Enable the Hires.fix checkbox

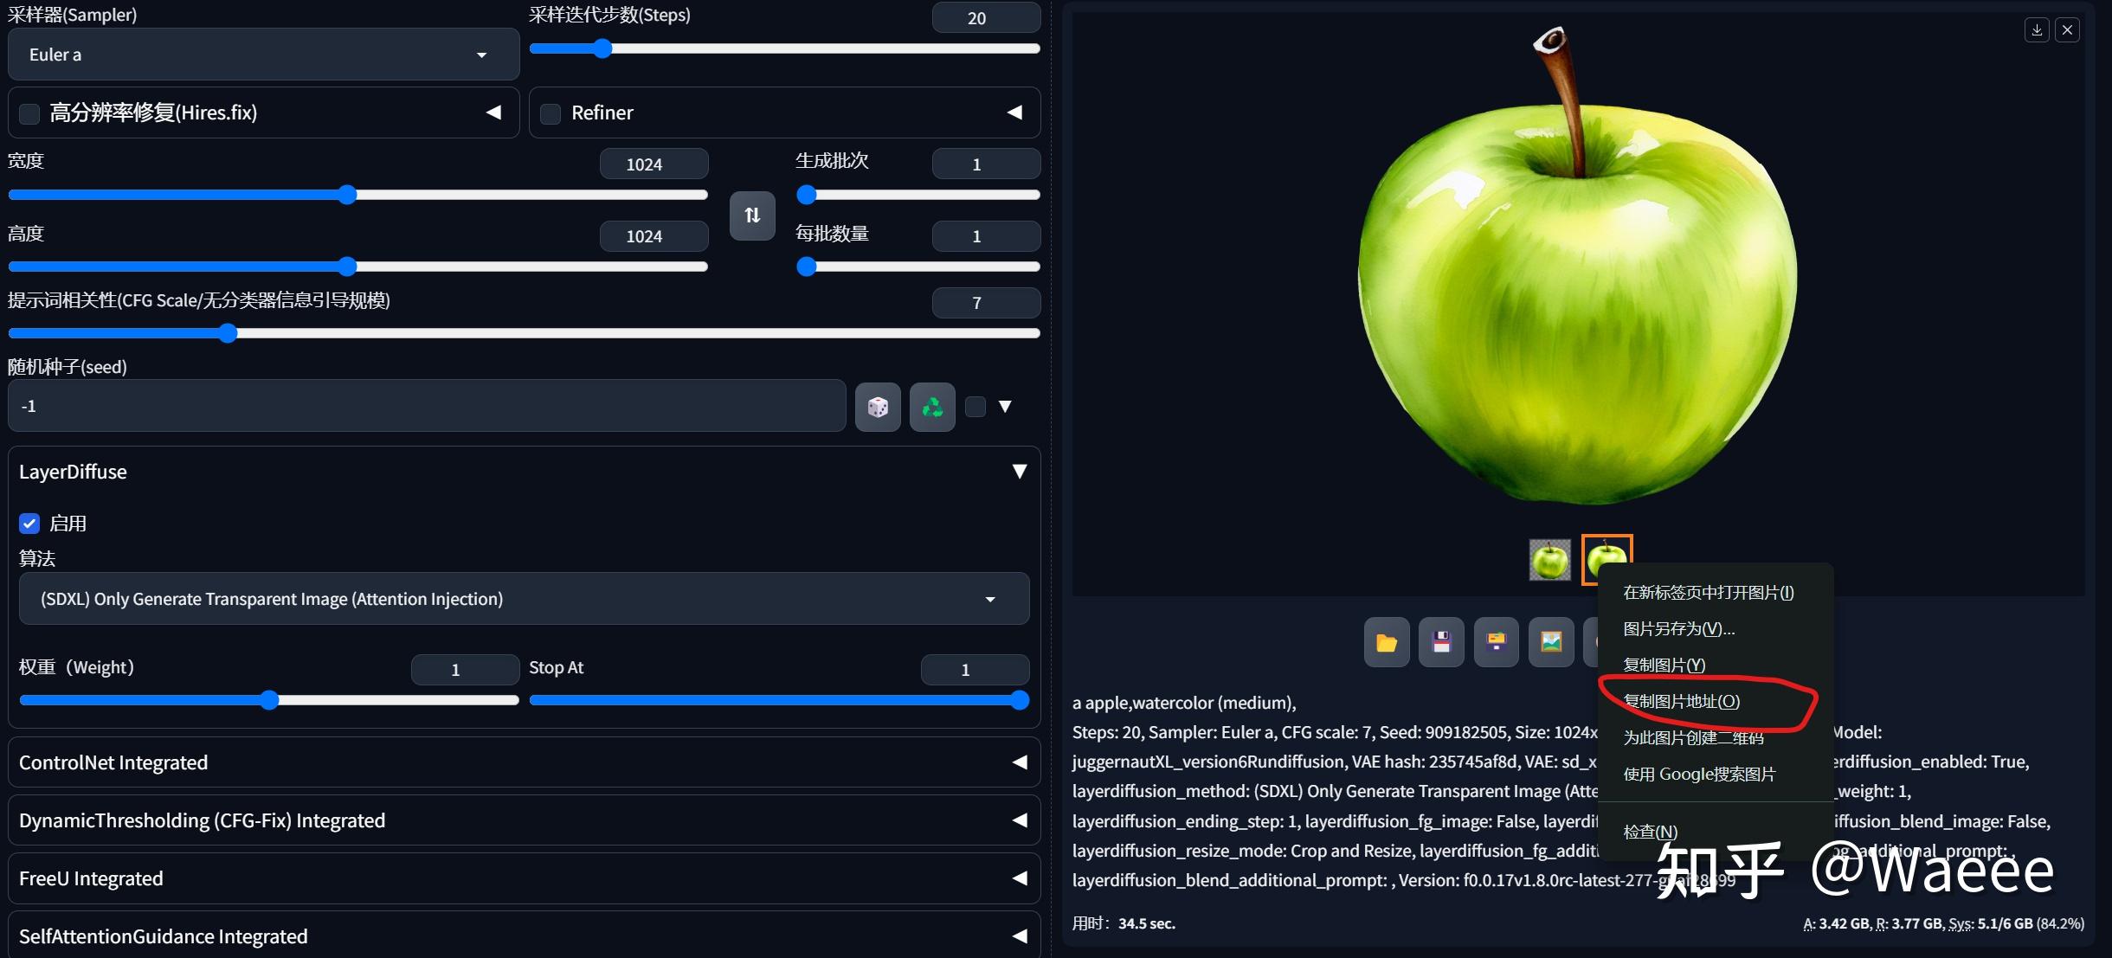point(29,113)
